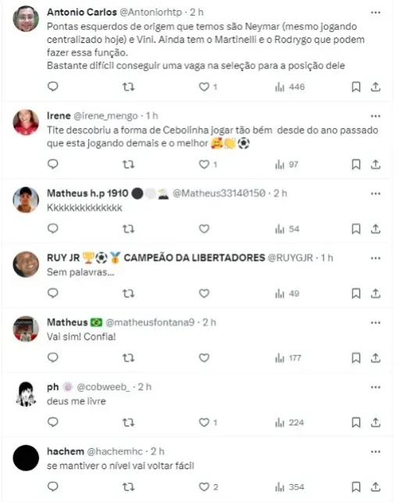Open Antonio Carlos's profile picture
The width and height of the screenshot is (399, 502).
(26, 19)
